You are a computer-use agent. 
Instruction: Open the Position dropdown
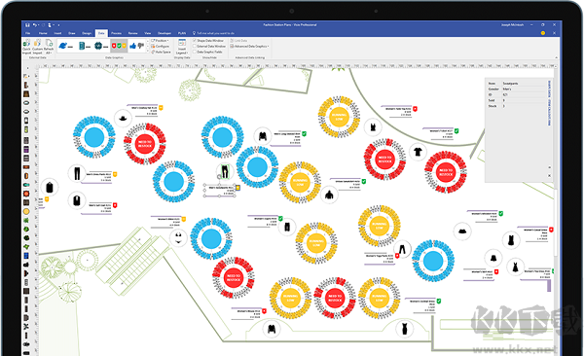(x=161, y=40)
